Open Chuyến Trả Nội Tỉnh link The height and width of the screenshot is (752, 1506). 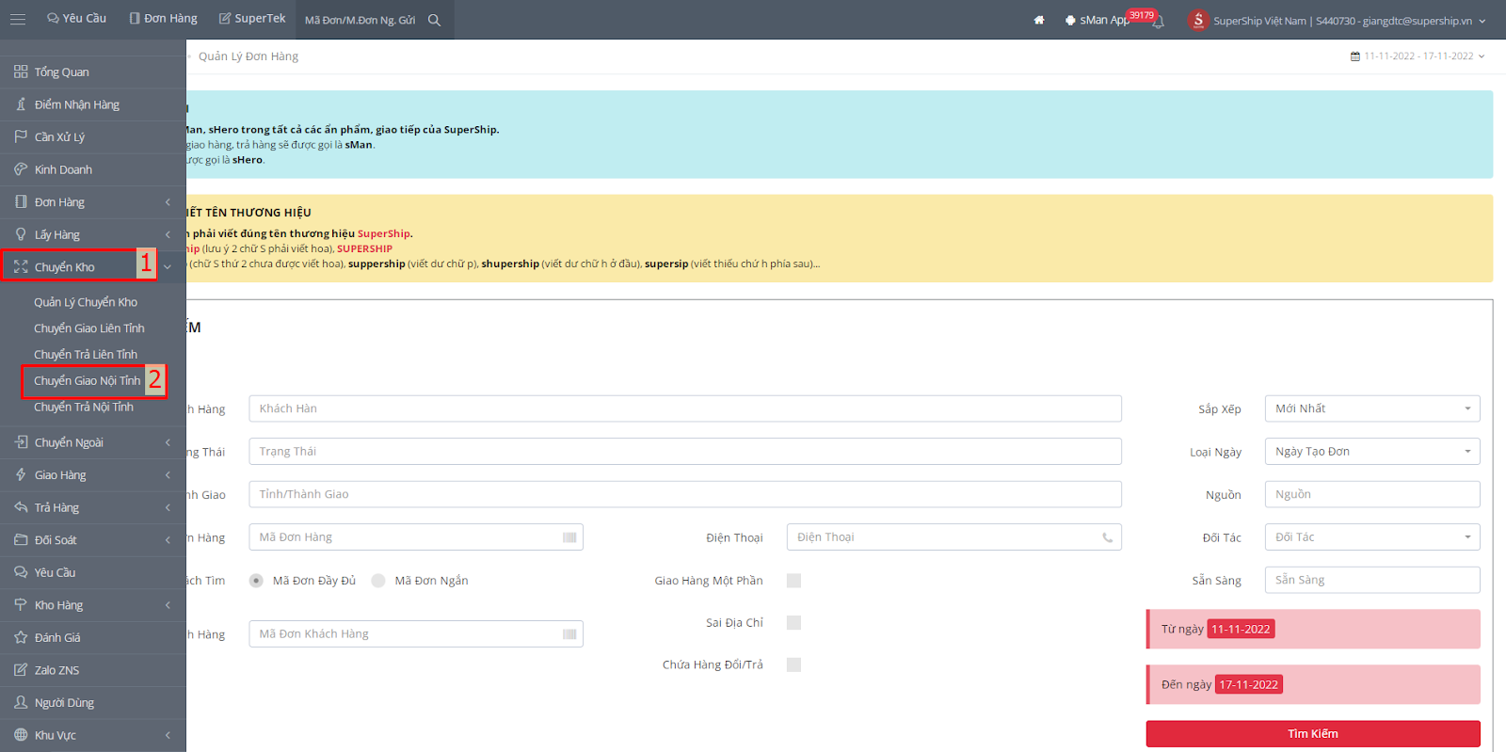pos(84,408)
